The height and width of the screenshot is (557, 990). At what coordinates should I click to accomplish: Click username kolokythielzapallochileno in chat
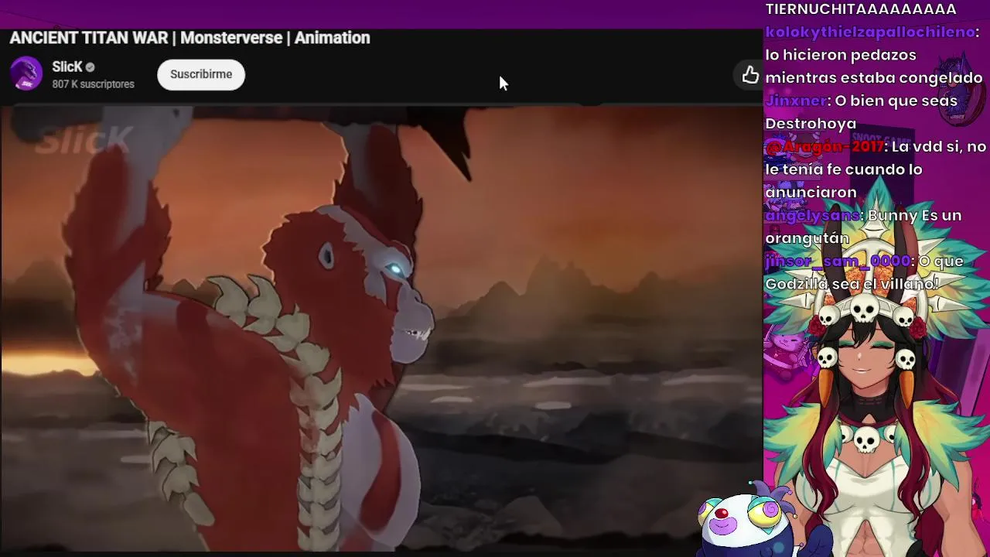[870, 32]
